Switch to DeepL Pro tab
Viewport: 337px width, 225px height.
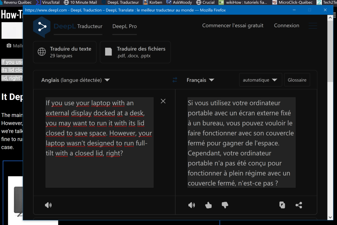click(x=125, y=26)
